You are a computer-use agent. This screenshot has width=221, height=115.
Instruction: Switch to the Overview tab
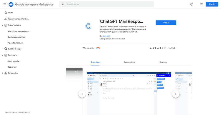[x=95, y=62]
